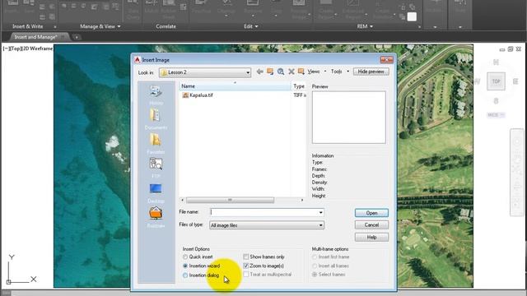
Task: Go back to the previous folder in the dialog
Action: (259, 72)
